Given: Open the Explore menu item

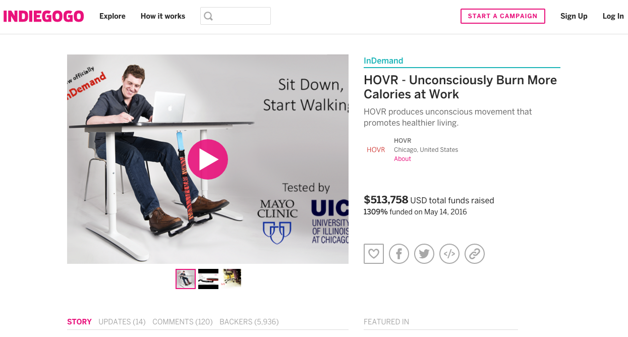Looking at the screenshot, I should (112, 16).
